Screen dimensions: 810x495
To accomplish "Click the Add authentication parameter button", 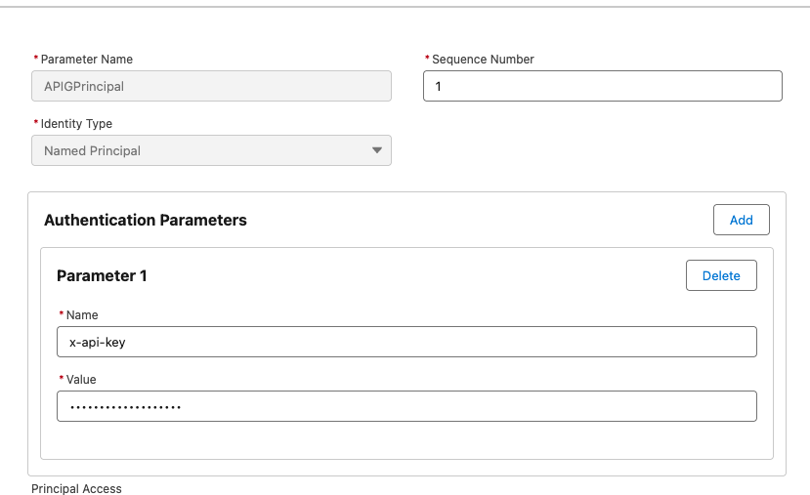I will coord(742,220).
